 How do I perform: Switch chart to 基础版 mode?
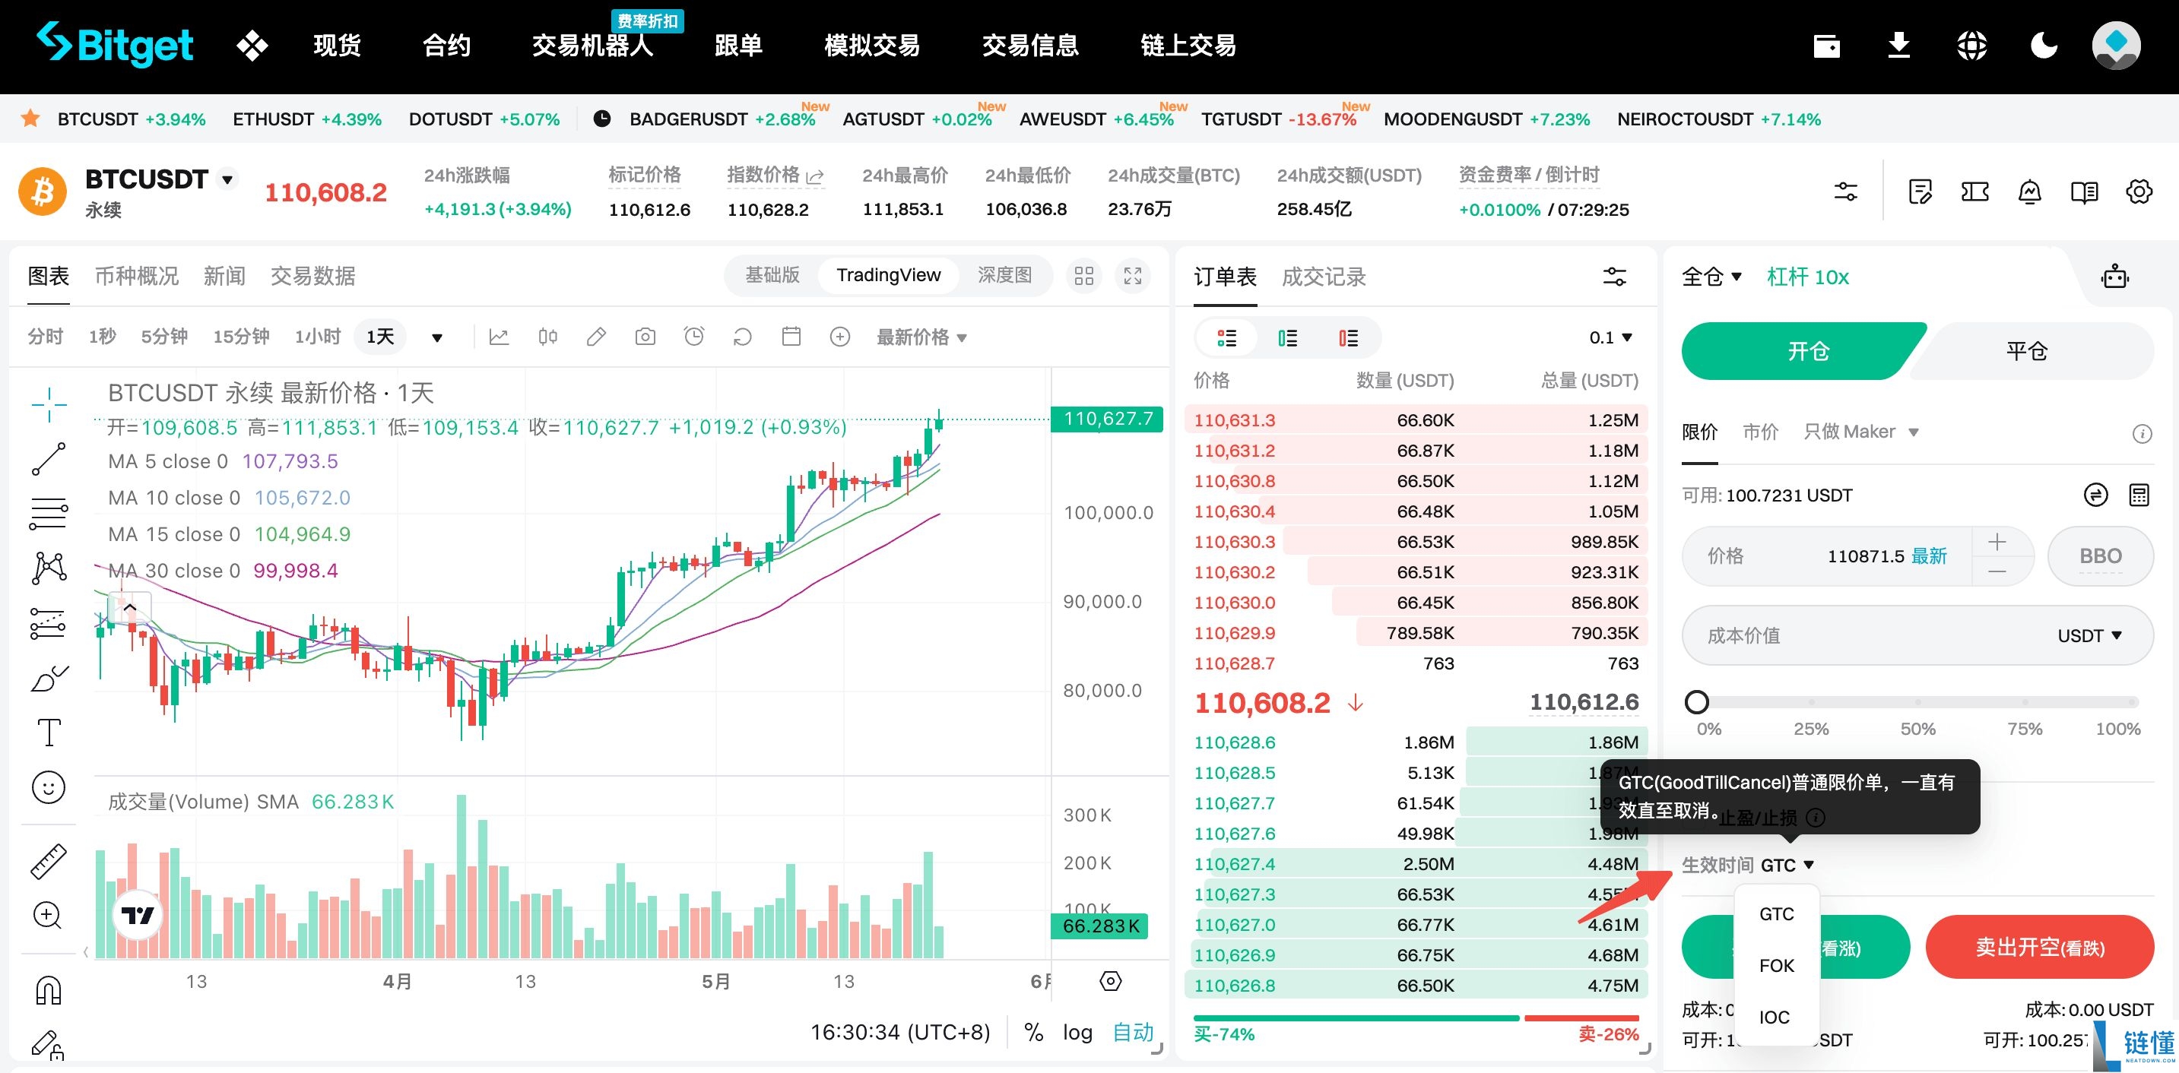772,275
